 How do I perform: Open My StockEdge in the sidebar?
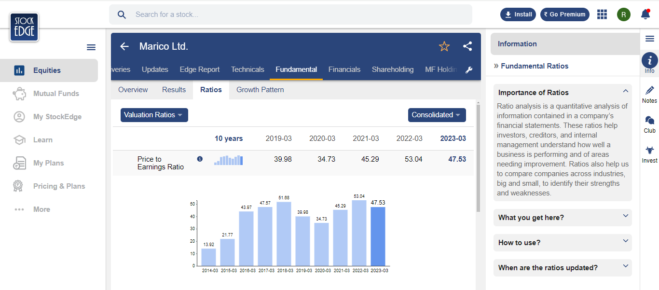[49, 117]
